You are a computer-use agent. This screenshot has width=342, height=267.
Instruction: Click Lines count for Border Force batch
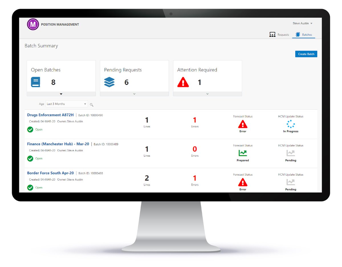[x=147, y=178]
